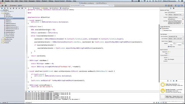
Task: Expand the RoboWarsTests group
Action: coord(2,39)
